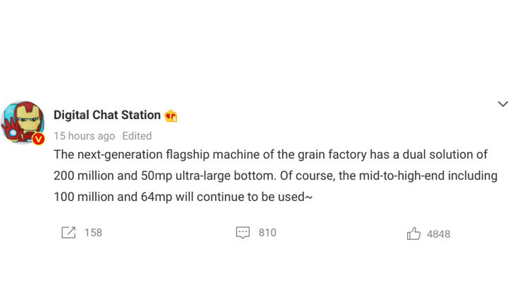View edit history via 'Edited' label
Viewport: 512px width, 307px height.
137,136
